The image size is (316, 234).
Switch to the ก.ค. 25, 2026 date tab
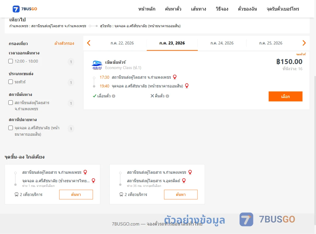pyautogui.click(x=271, y=43)
